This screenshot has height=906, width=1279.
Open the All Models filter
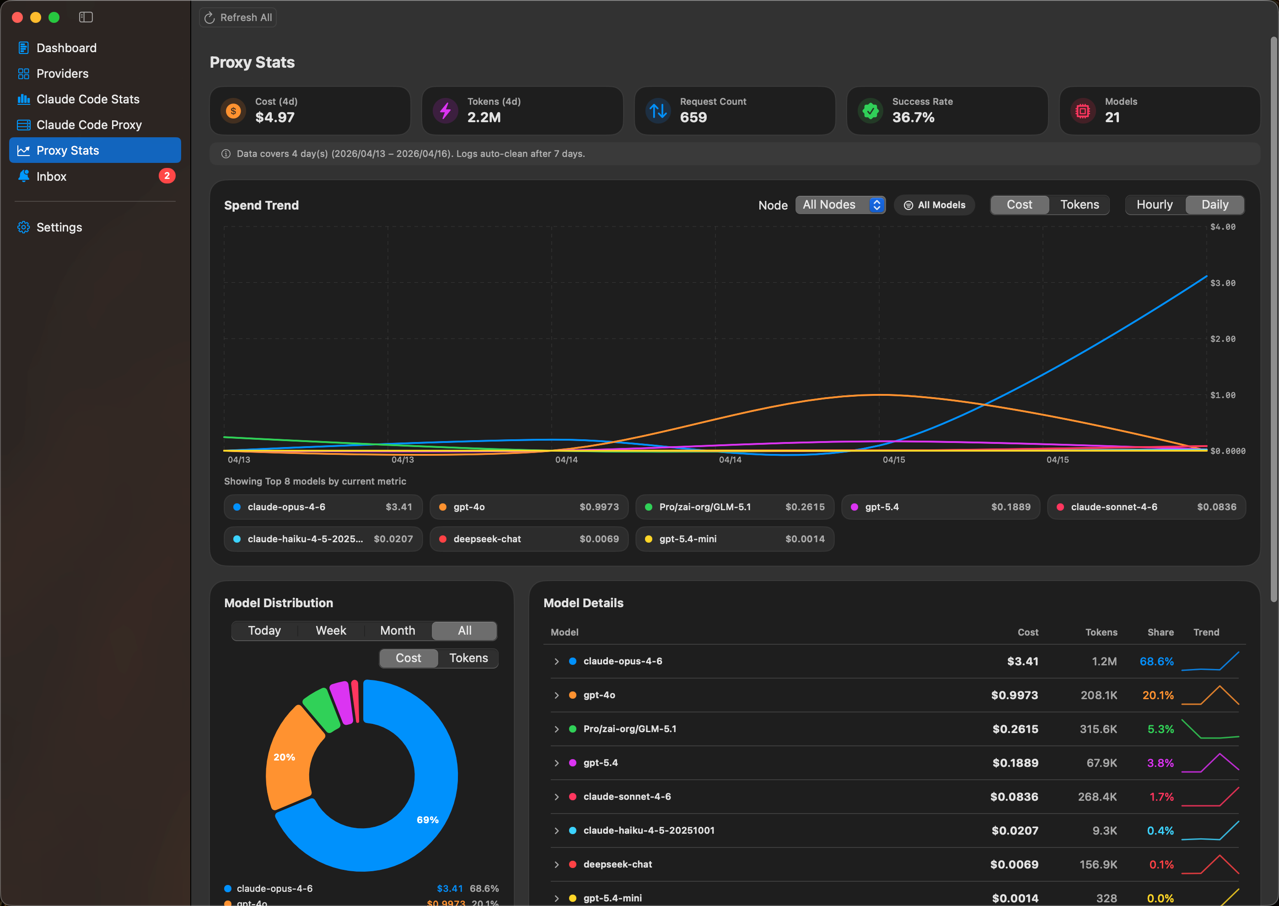coord(934,204)
